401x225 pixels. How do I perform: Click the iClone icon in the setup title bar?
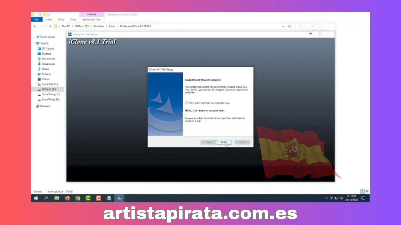click(x=70, y=34)
